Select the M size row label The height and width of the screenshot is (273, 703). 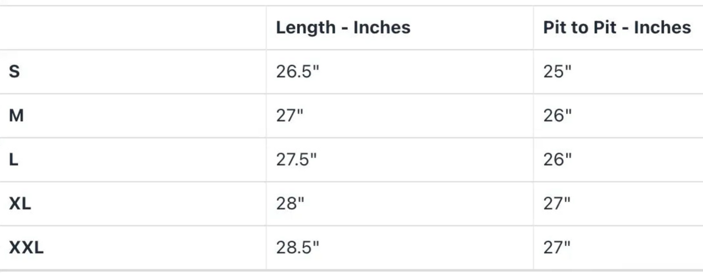16,116
